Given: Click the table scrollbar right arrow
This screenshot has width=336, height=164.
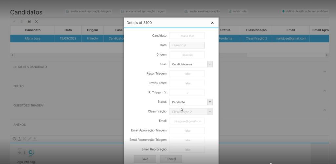Looking at the screenshot, I should [327, 55].
